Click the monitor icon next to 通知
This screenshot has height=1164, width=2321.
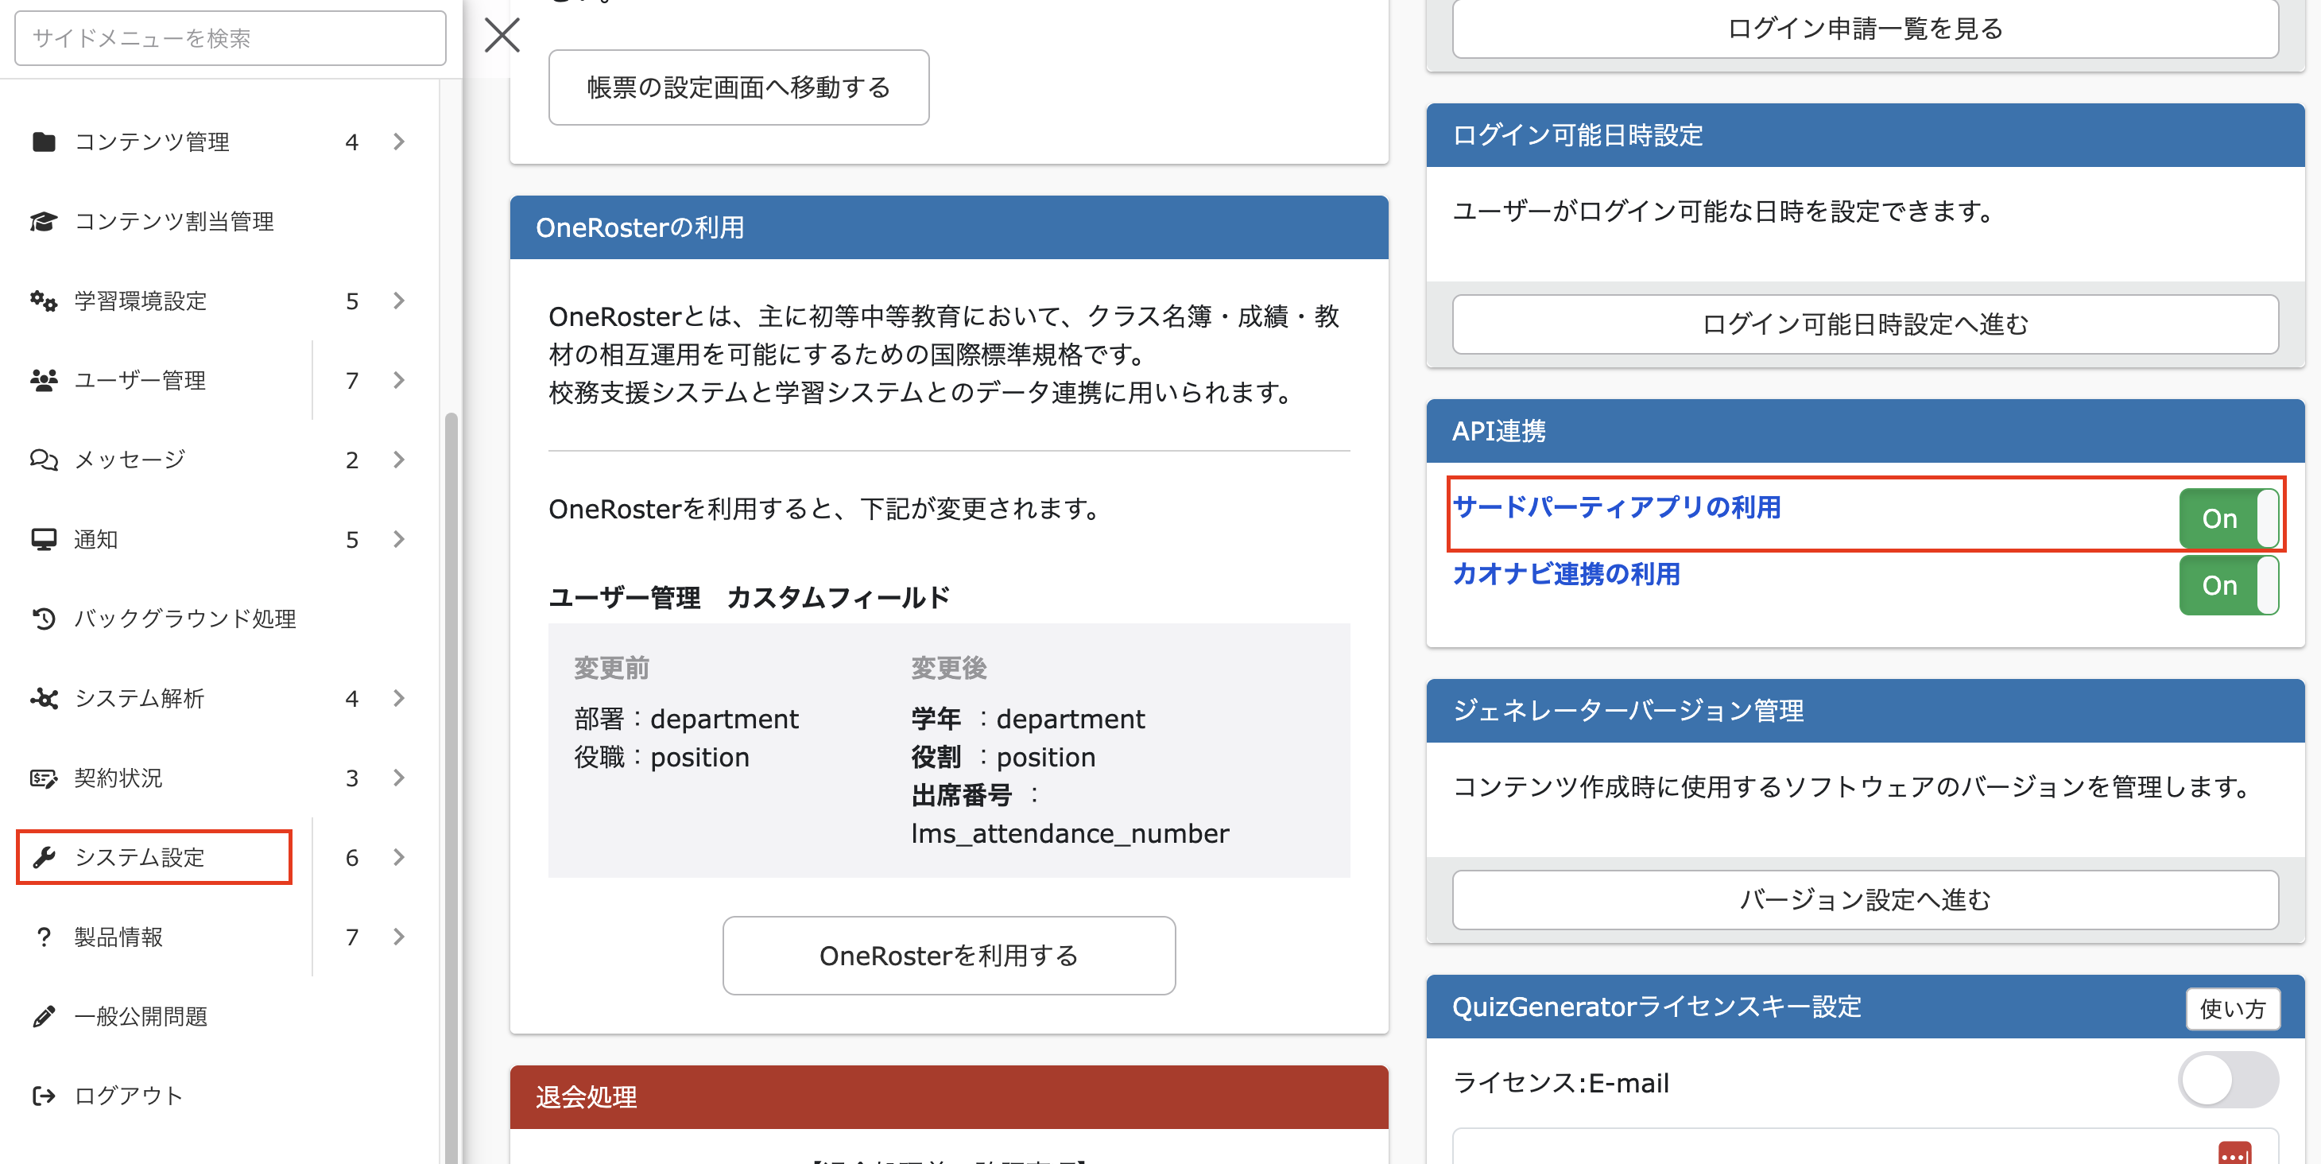(43, 539)
